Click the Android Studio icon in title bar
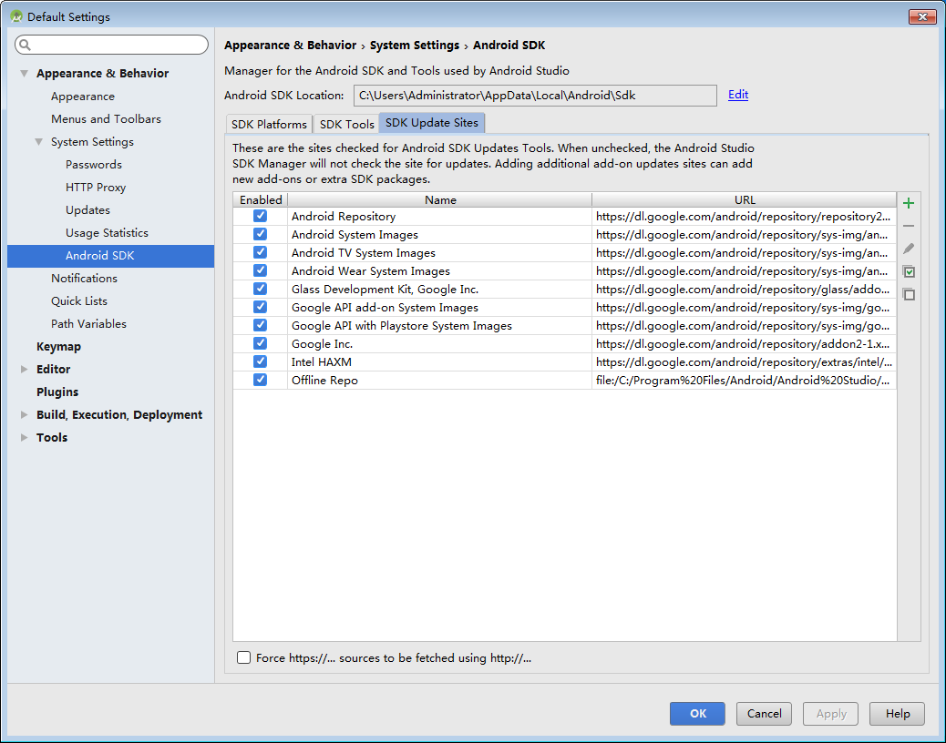946x743 pixels. (x=16, y=16)
